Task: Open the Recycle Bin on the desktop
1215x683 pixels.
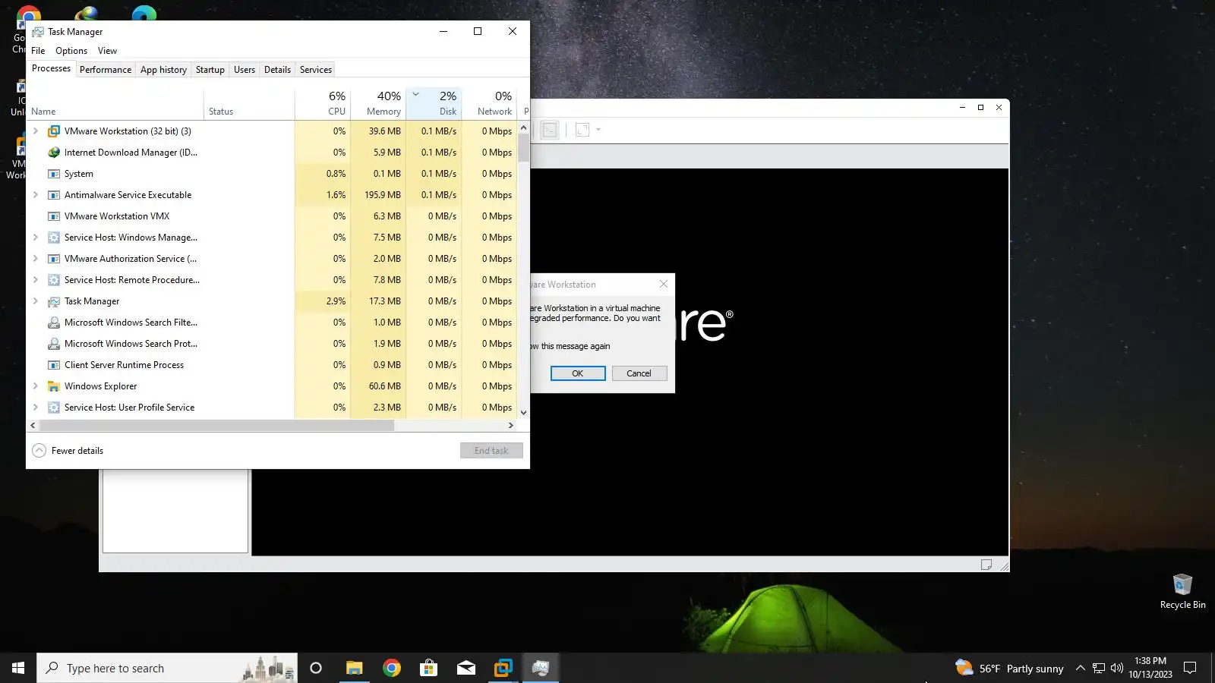Action: click(1182, 591)
